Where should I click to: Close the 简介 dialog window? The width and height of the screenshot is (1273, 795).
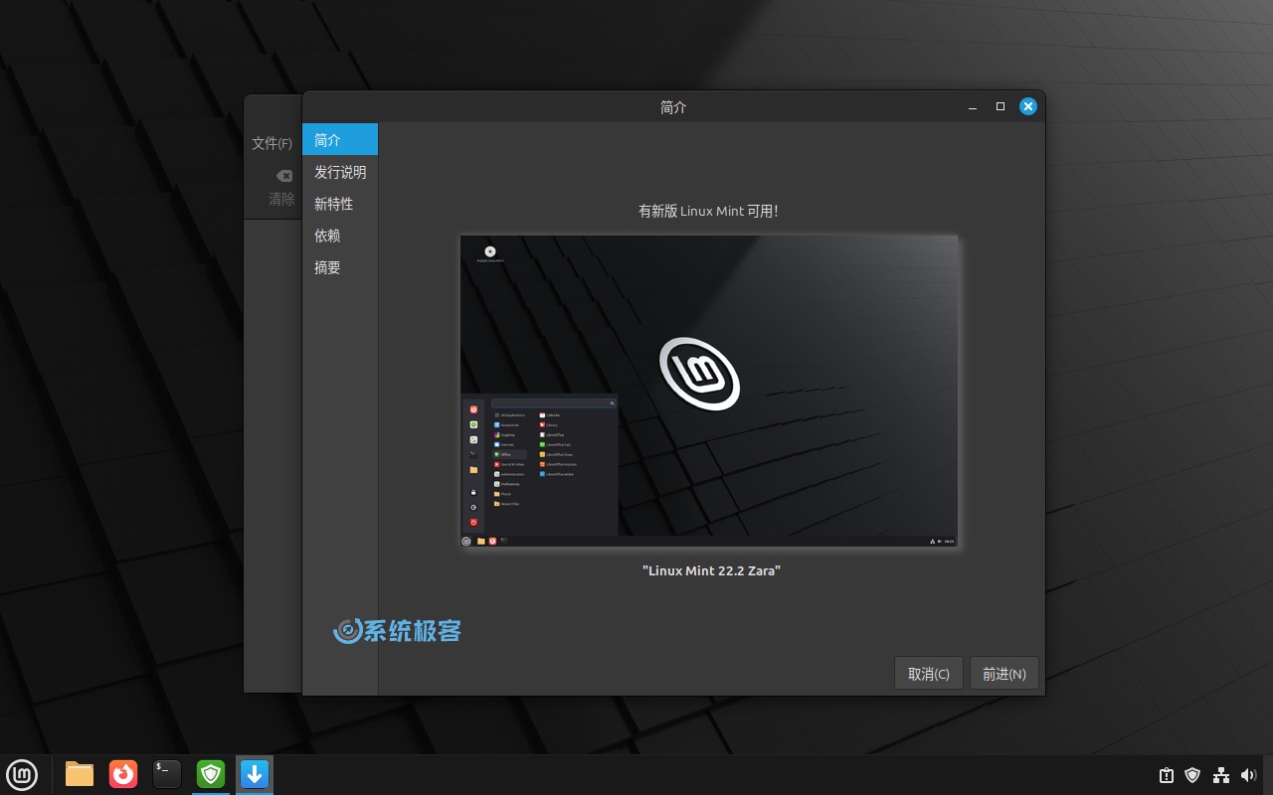point(1028,106)
